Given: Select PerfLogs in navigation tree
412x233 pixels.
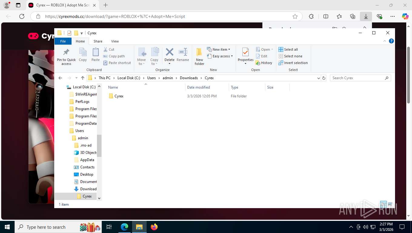Looking at the screenshot, I should click(x=82, y=102).
